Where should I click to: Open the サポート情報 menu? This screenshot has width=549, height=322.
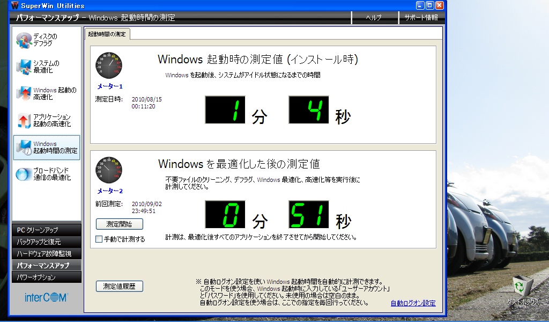[x=421, y=18]
